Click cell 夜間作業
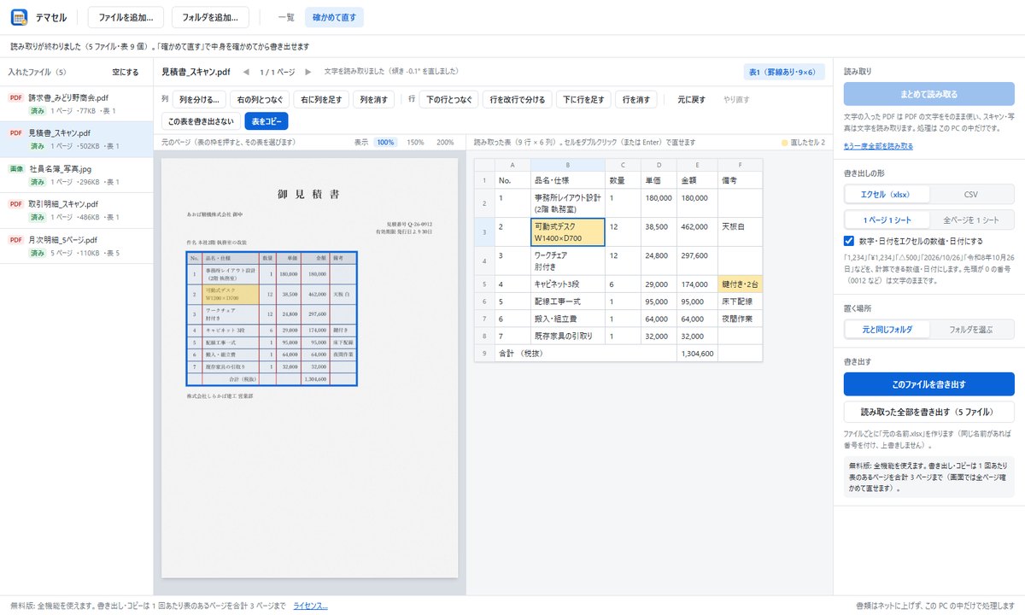This screenshot has height=615, width=1025. pos(740,319)
